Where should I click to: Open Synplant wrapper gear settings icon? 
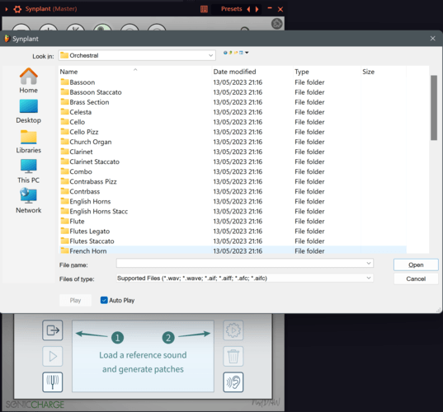coord(17,9)
